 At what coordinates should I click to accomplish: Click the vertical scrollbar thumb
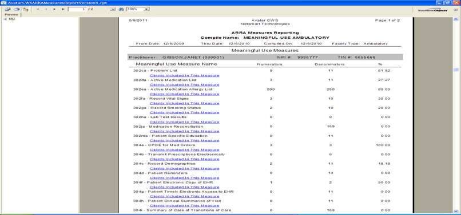pyautogui.click(x=456, y=70)
